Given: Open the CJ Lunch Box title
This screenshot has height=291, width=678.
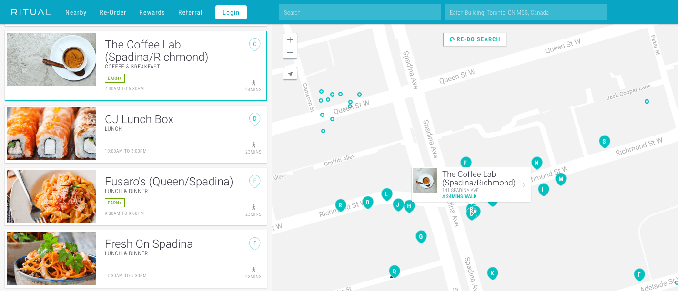Looking at the screenshot, I should point(139,119).
